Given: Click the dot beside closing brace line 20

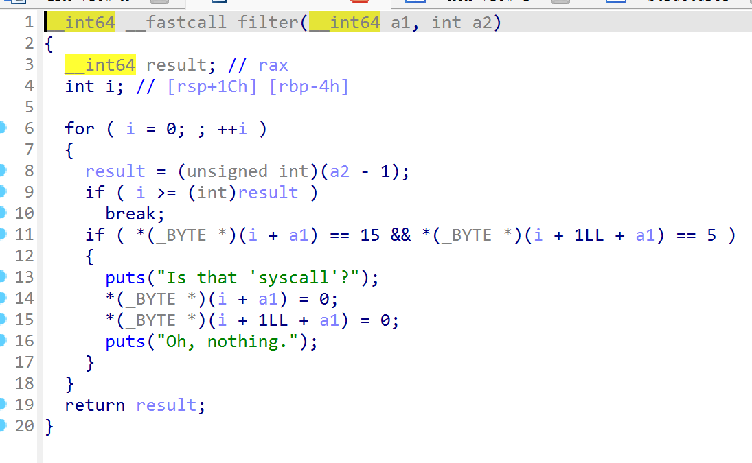Looking at the screenshot, I should [3, 425].
